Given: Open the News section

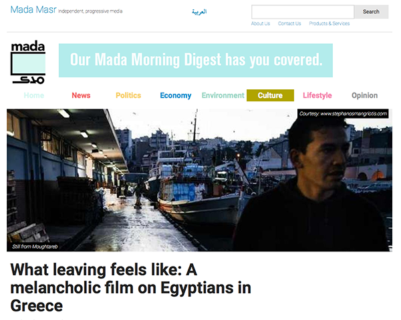Looking at the screenshot, I should [x=81, y=95].
